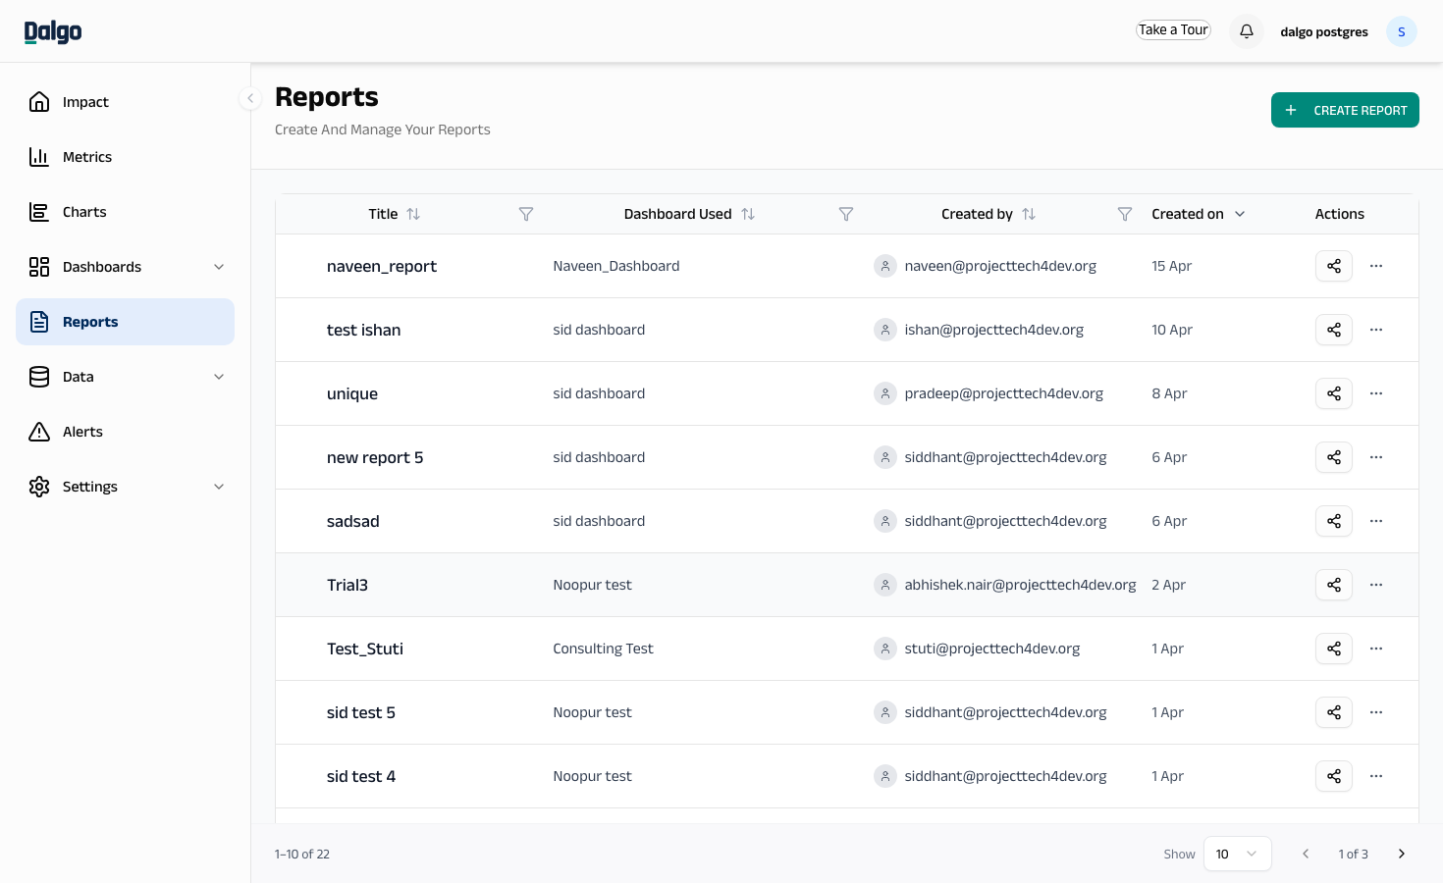Expand the Settings menu chevron

pos(219,487)
